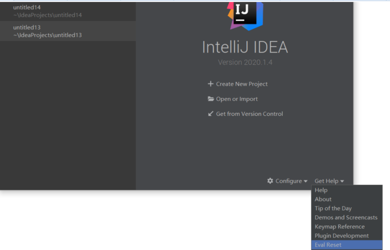Open recent project untitled14
This screenshot has width=390, height=250.
[x=47, y=11]
